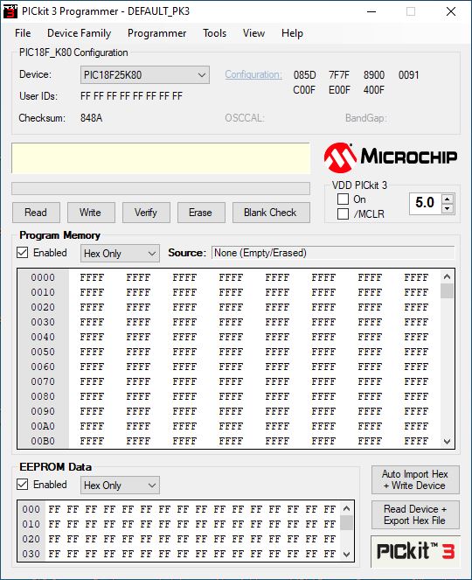Screen dimensions: 472x580
Task: Click EEPROM address row 030
Action: (31, 554)
